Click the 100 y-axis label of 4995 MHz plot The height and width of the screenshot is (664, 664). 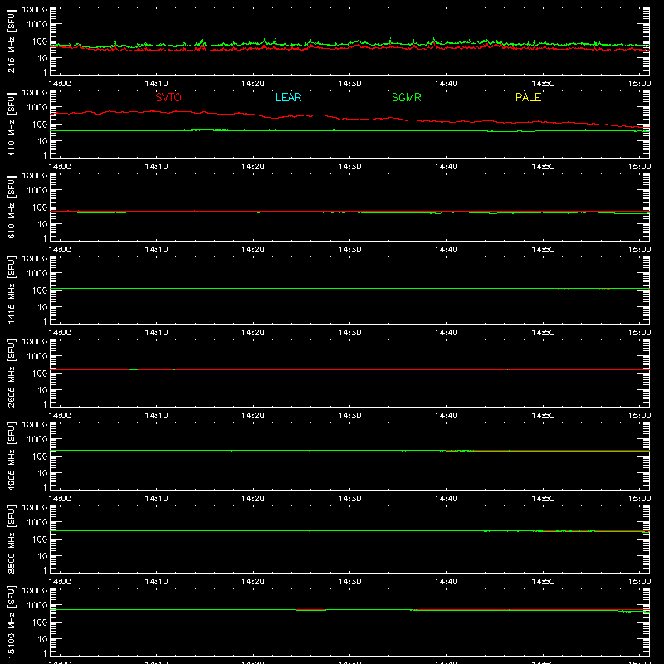(40, 456)
